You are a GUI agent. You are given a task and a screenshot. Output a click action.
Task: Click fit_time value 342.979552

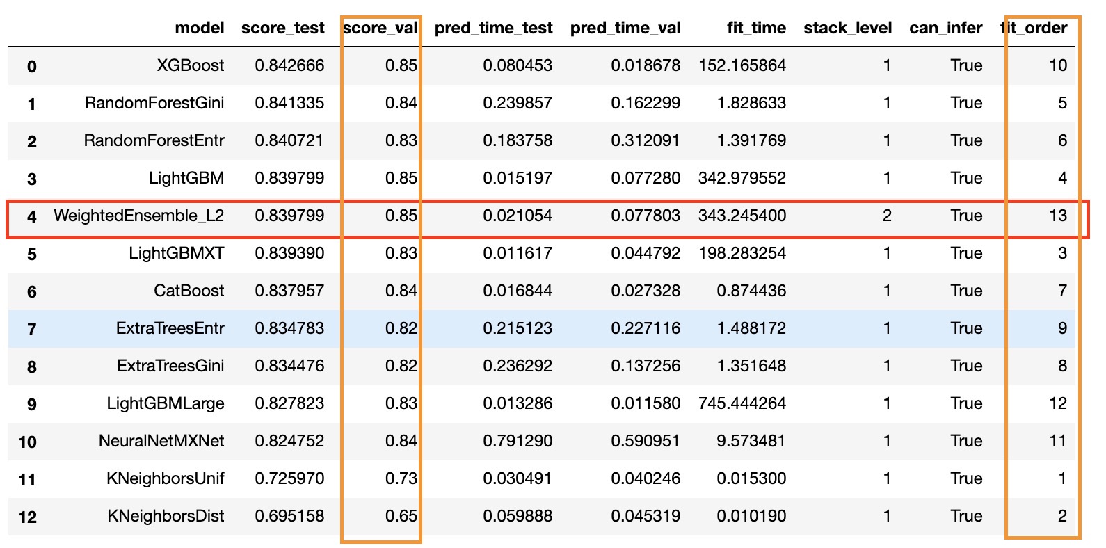(742, 178)
